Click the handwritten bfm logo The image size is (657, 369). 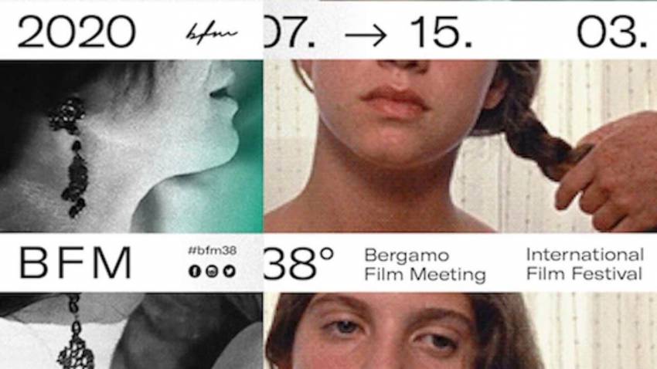(211, 33)
